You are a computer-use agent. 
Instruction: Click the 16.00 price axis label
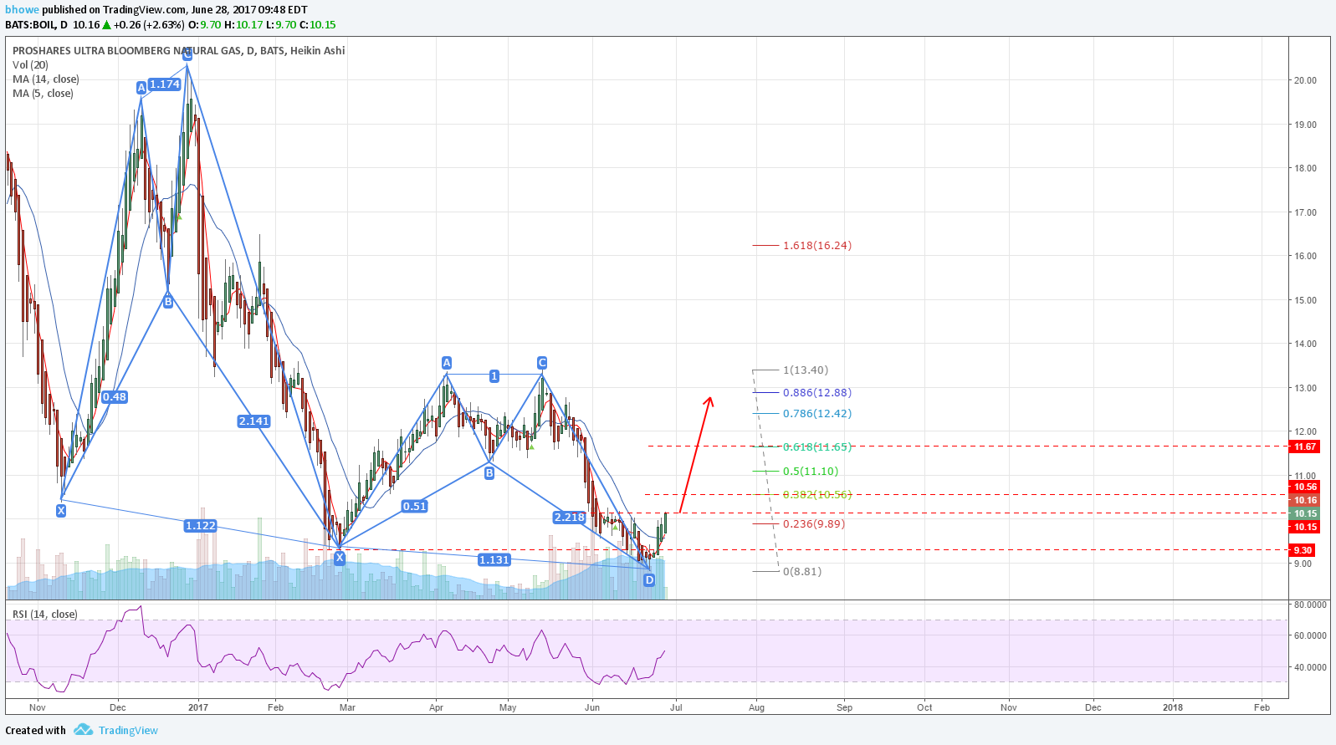coord(1305,256)
